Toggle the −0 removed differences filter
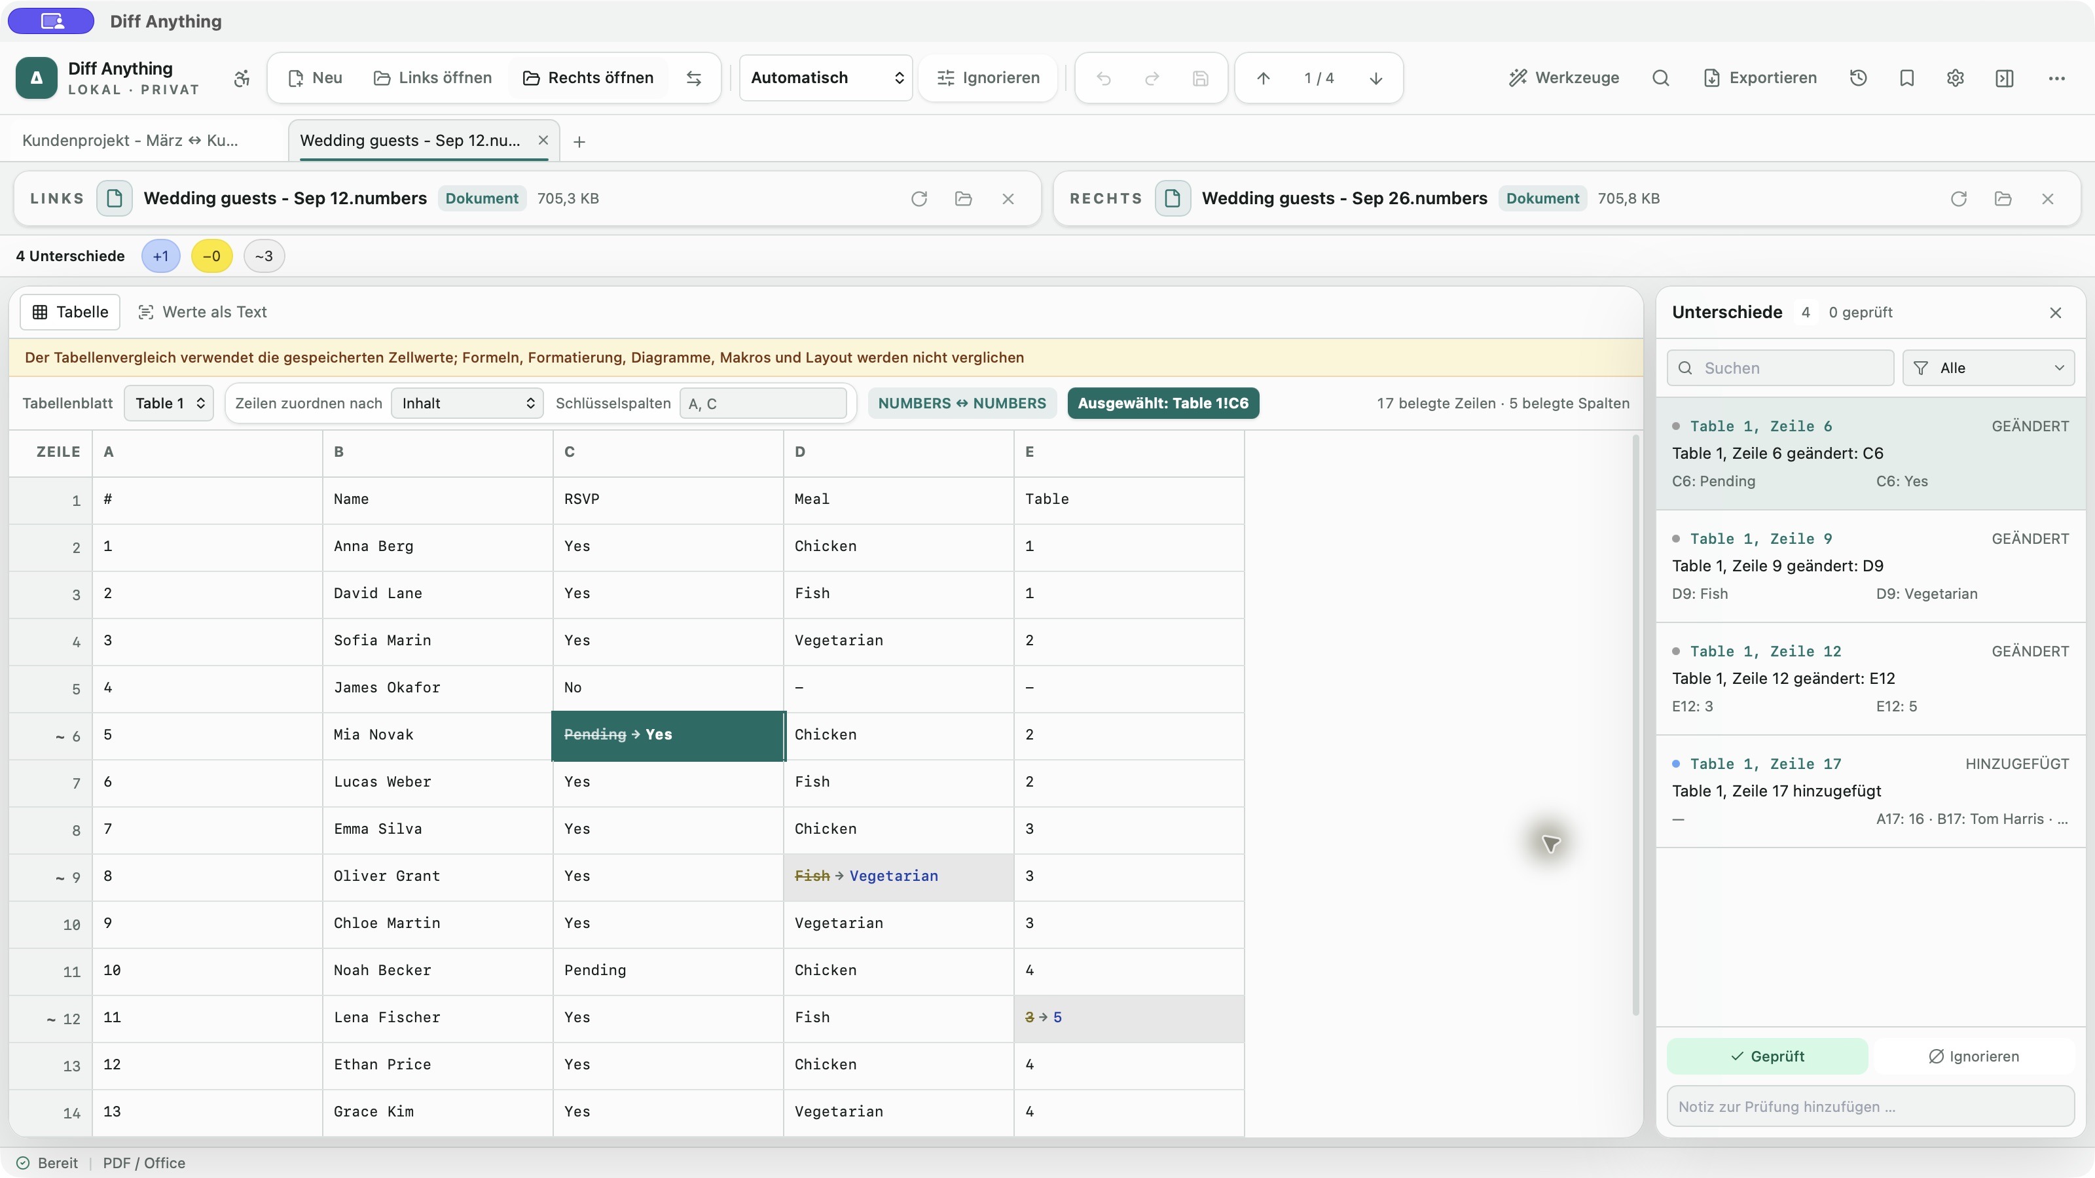The width and height of the screenshot is (2095, 1178). click(211, 256)
